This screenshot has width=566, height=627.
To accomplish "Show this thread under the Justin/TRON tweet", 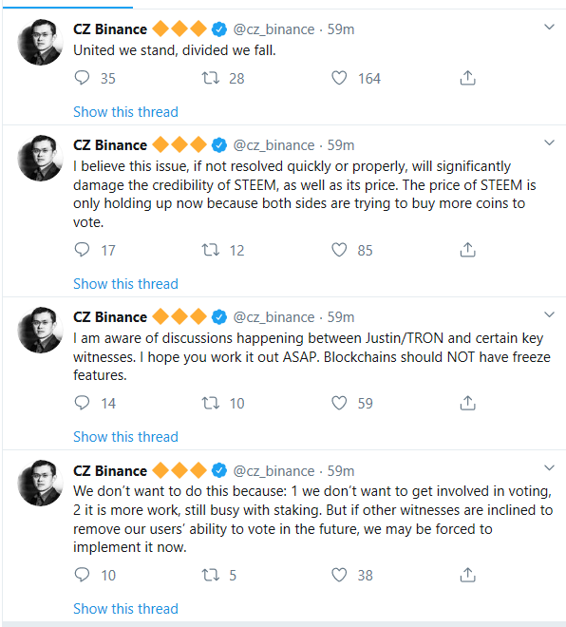I will [125, 437].
